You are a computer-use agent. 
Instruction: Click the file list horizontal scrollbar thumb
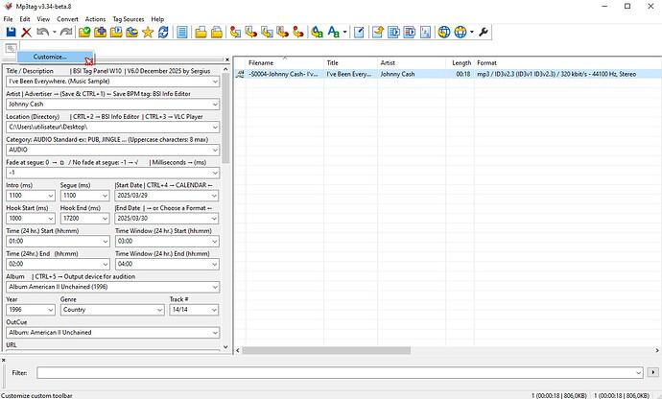tap(326, 350)
